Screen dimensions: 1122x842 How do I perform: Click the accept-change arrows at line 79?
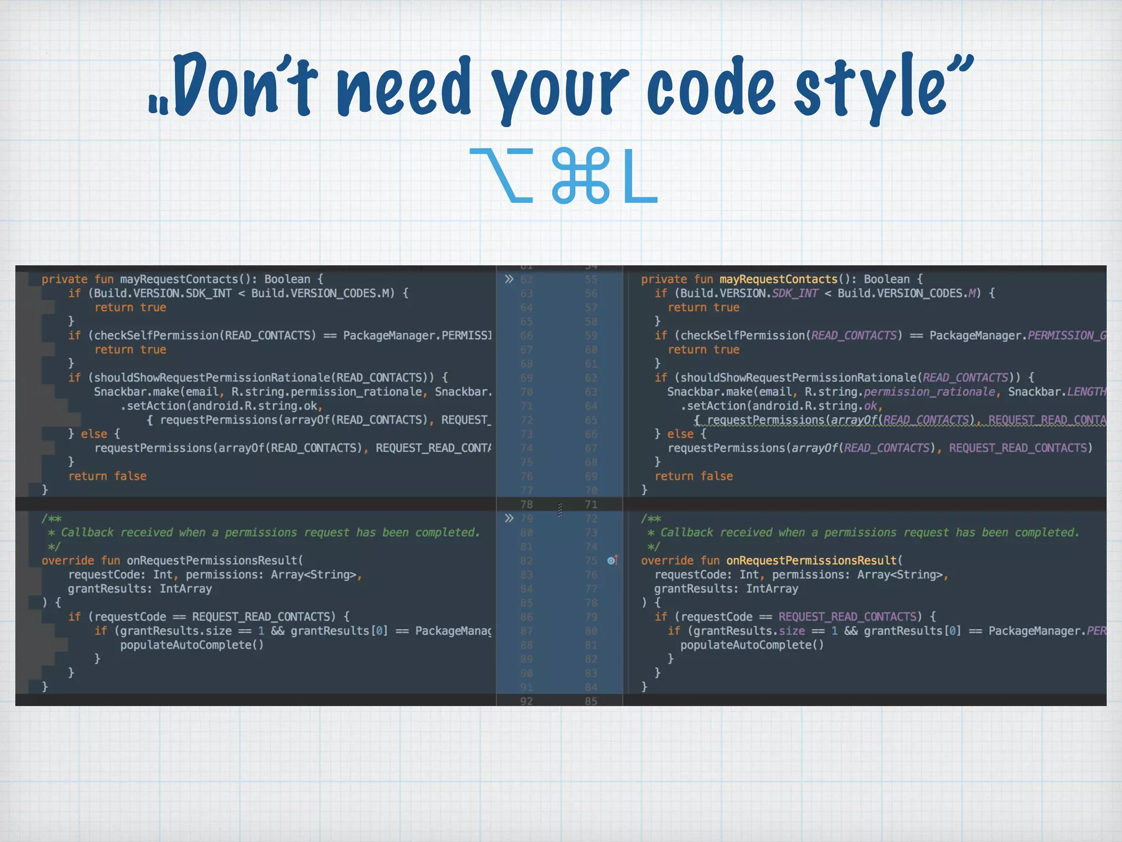[x=509, y=518]
